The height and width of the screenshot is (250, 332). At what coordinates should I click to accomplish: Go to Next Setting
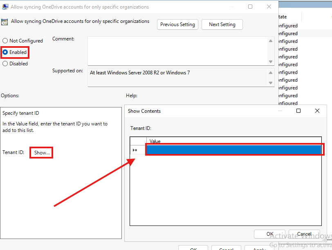(x=222, y=25)
